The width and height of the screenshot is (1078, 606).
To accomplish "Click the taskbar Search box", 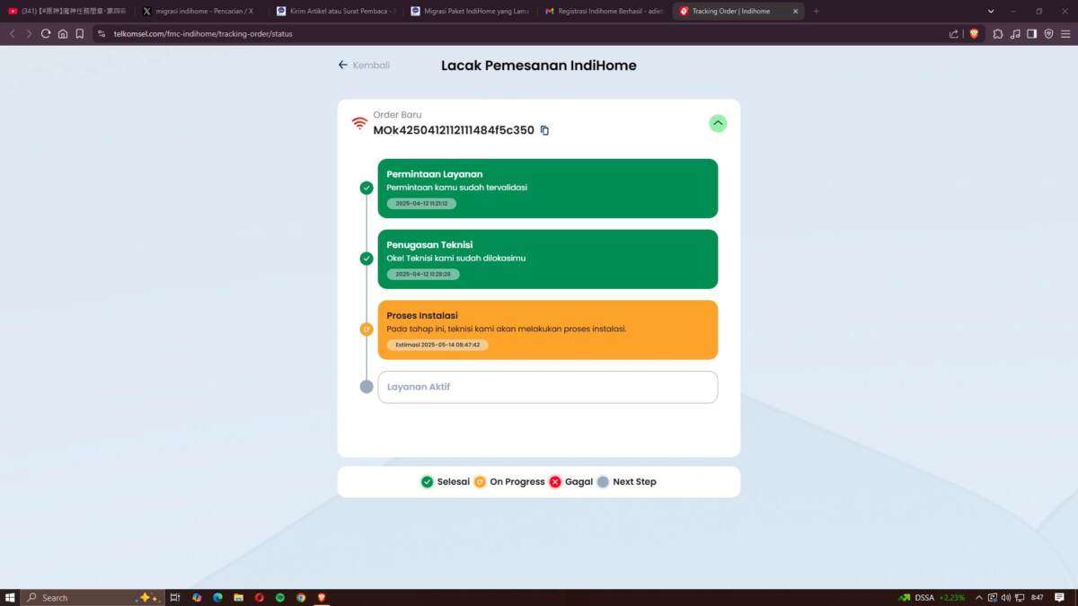I will (x=93, y=597).
